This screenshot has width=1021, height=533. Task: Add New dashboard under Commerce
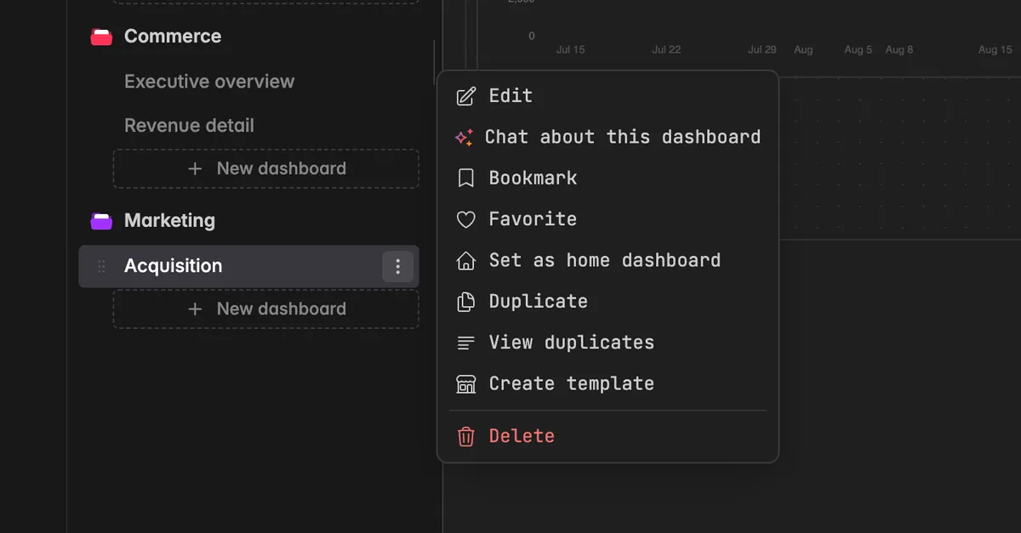coord(266,168)
